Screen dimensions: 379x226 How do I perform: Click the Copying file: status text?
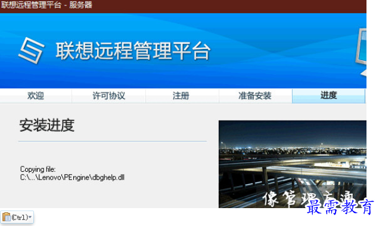[38, 169]
